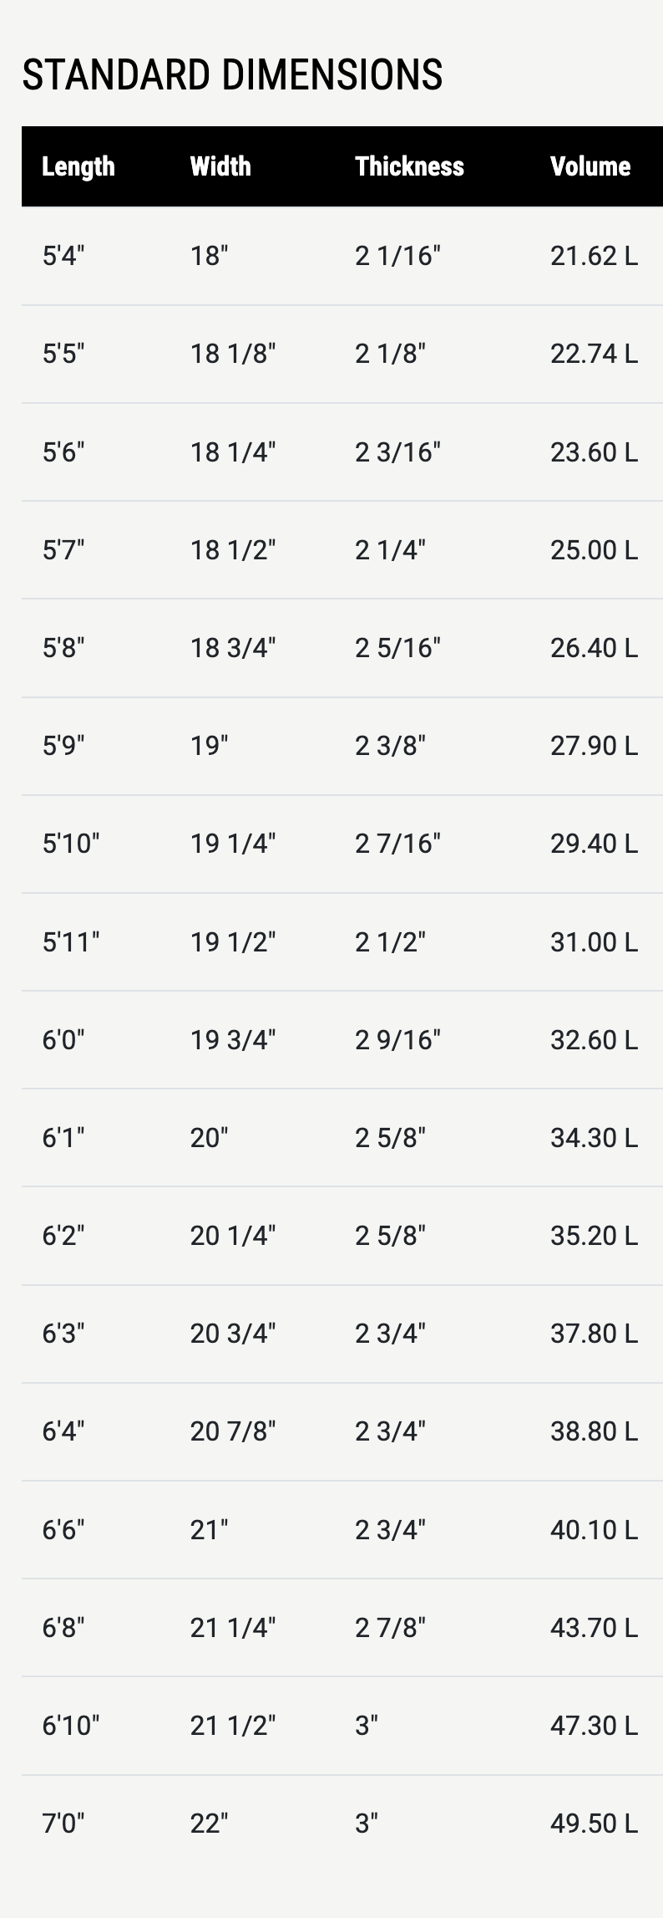Select the 6'10" length cell

(71, 1726)
